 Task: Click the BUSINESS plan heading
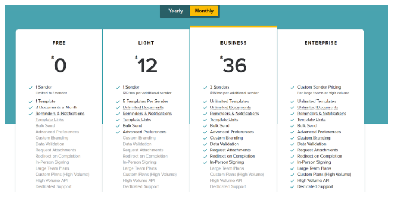[x=233, y=43]
